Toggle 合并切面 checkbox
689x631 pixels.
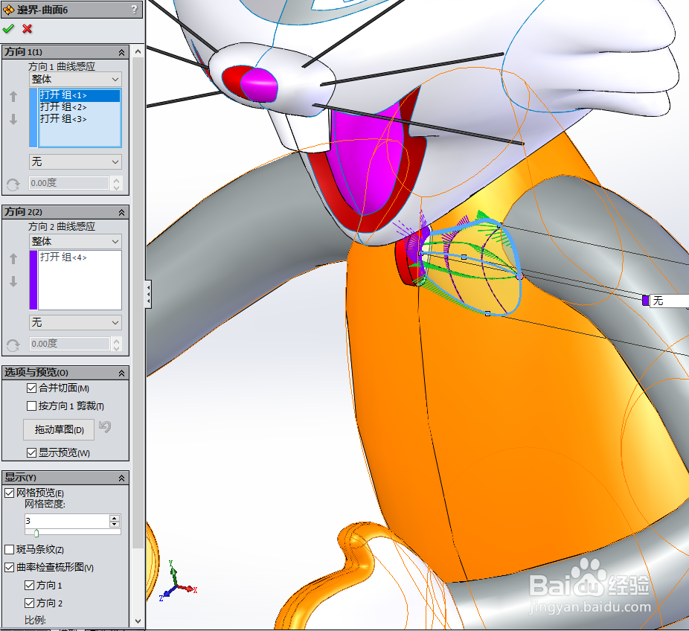point(31,388)
